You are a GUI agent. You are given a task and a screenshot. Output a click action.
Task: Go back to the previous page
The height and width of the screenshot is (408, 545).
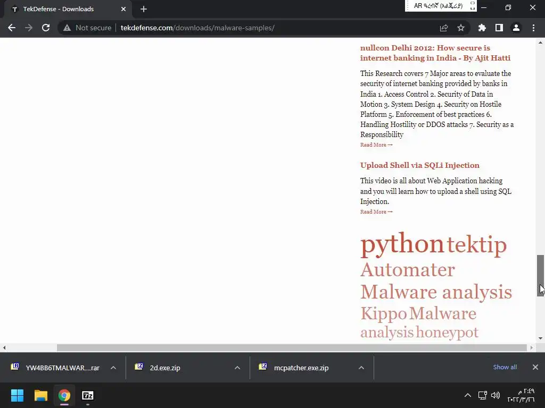click(12, 28)
